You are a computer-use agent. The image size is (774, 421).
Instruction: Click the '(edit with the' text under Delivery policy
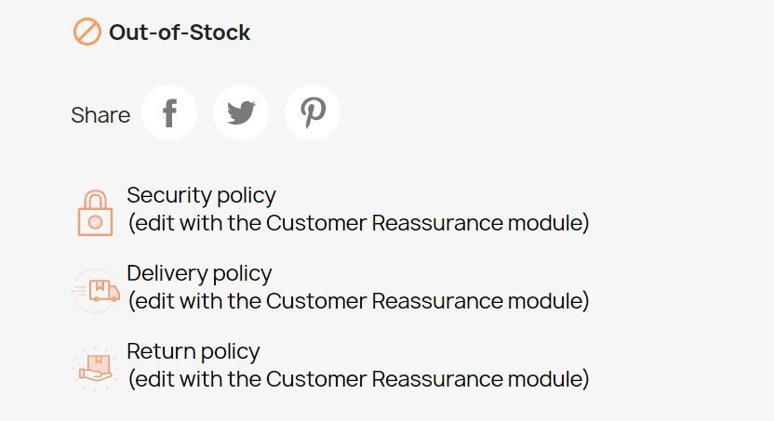coord(195,301)
